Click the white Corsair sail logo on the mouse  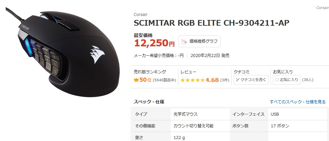[x=97, y=54]
